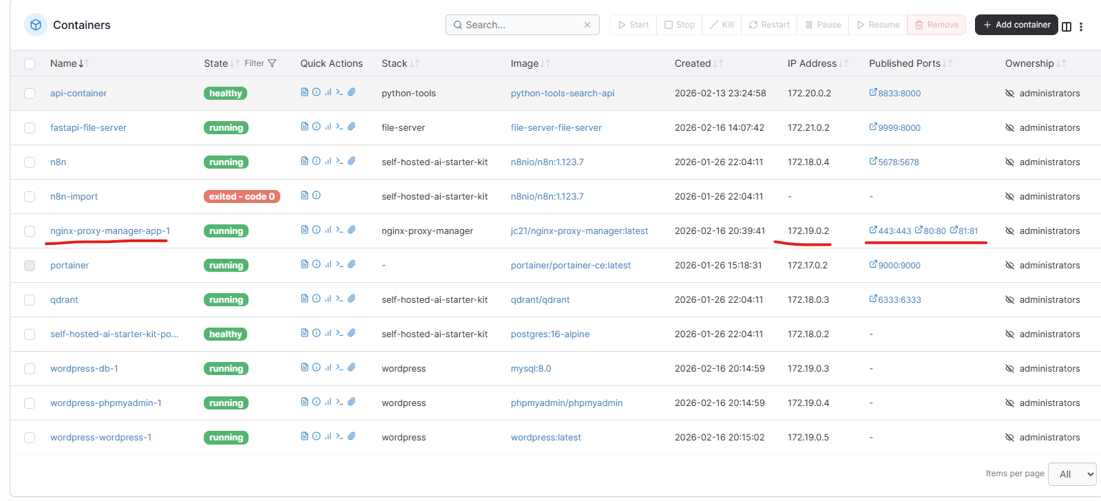Sort the table by Name column
Viewport: 1101px width, 501px height.
(x=70, y=63)
